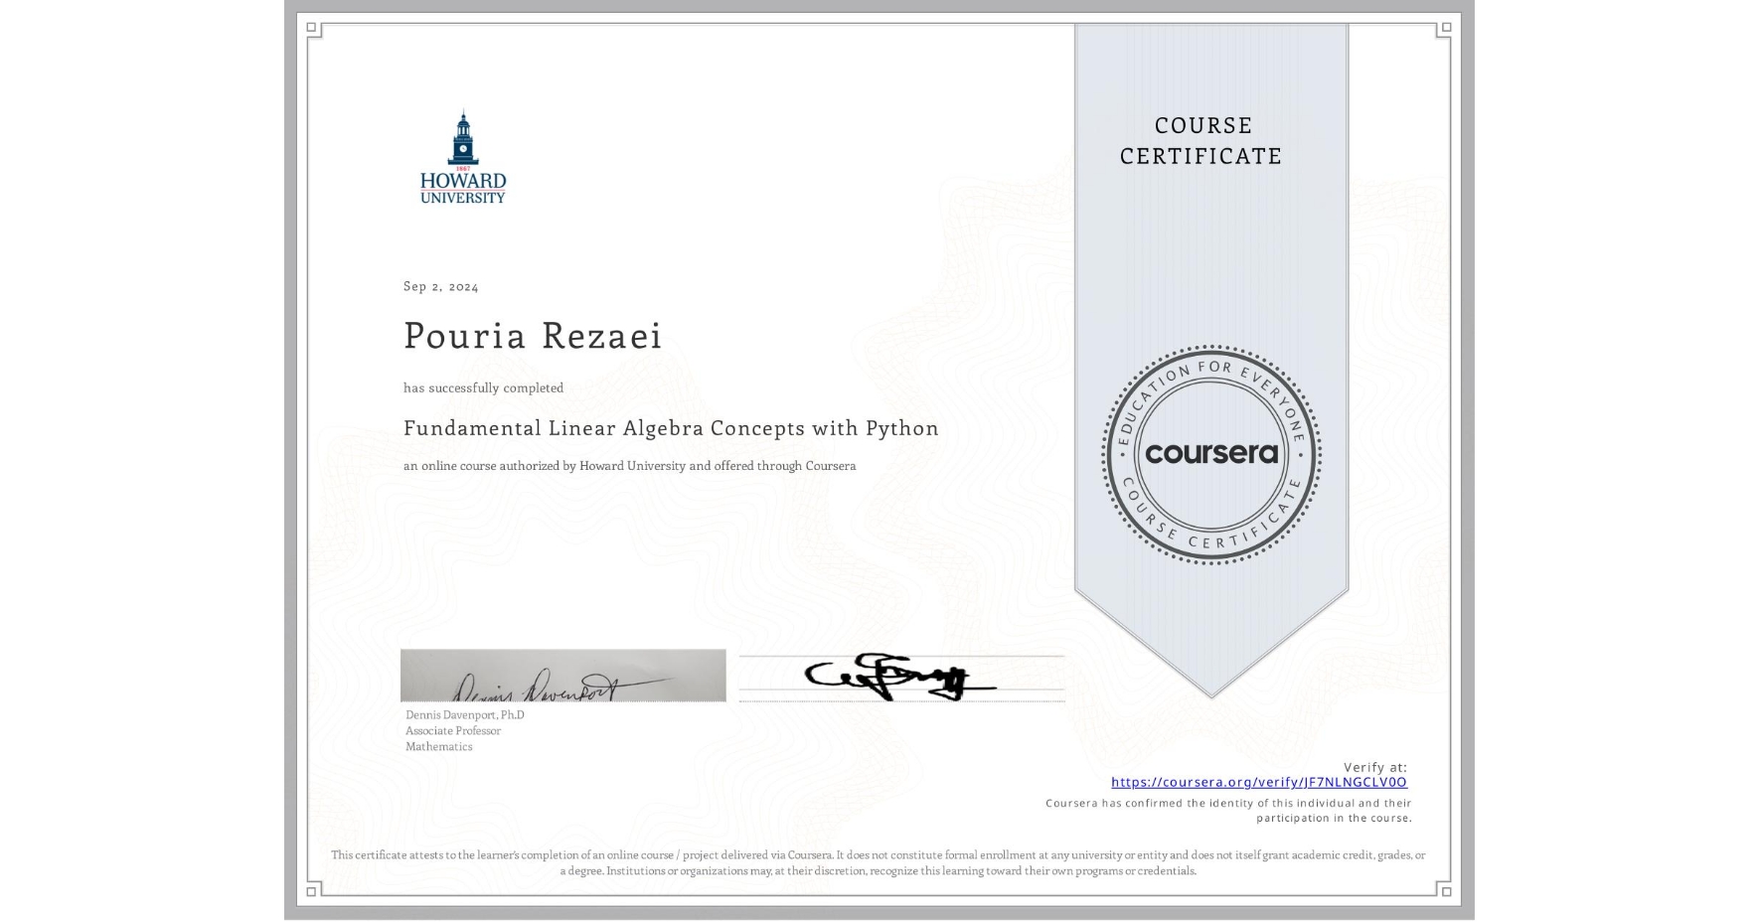Click the Howard University logo
Viewport: 1761px width, 922px height.
click(462, 157)
